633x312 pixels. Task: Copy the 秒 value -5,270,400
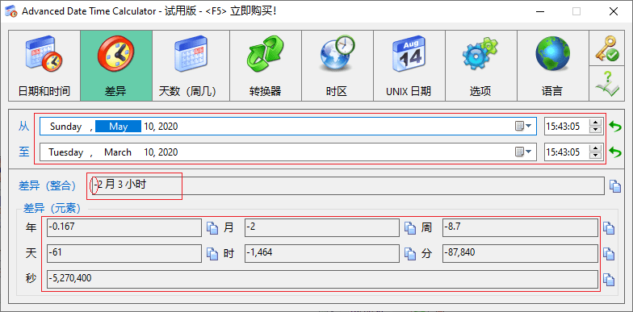[609, 279]
